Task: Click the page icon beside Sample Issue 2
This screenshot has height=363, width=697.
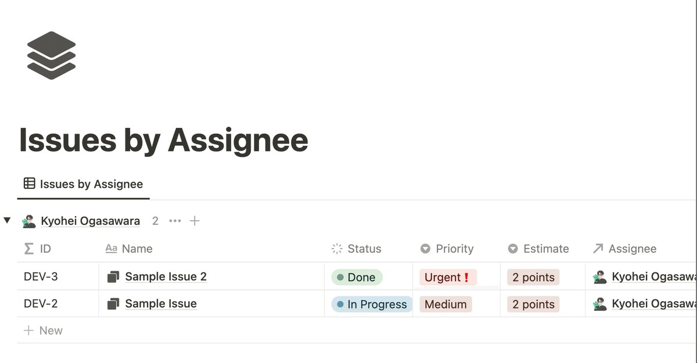Action: (113, 276)
